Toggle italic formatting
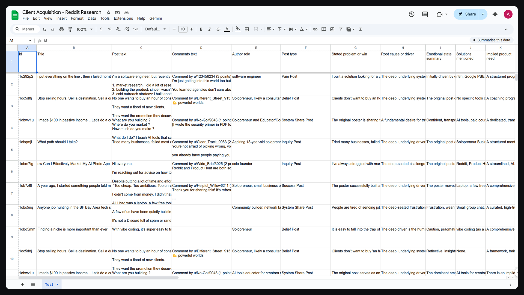This screenshot has height=295, width=524. 210,29
